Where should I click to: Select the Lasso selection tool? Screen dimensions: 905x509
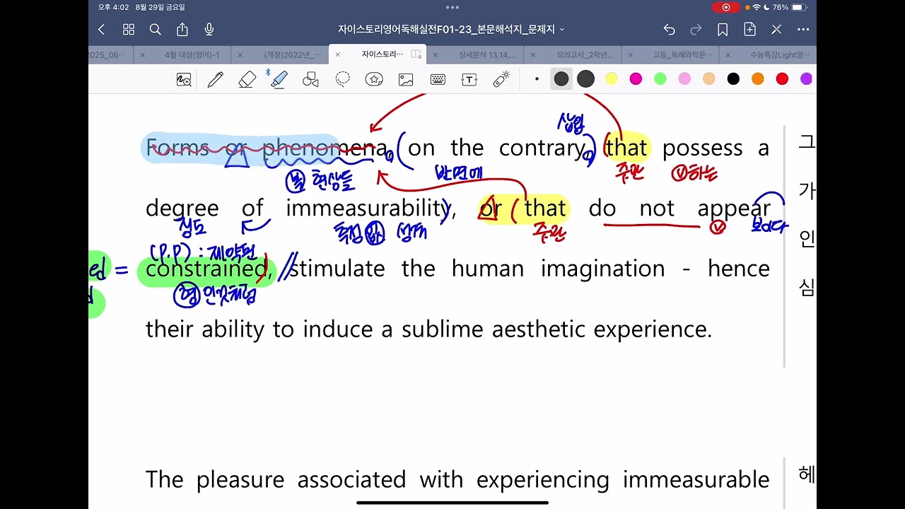pyautogui.click(x=342, y=79)
